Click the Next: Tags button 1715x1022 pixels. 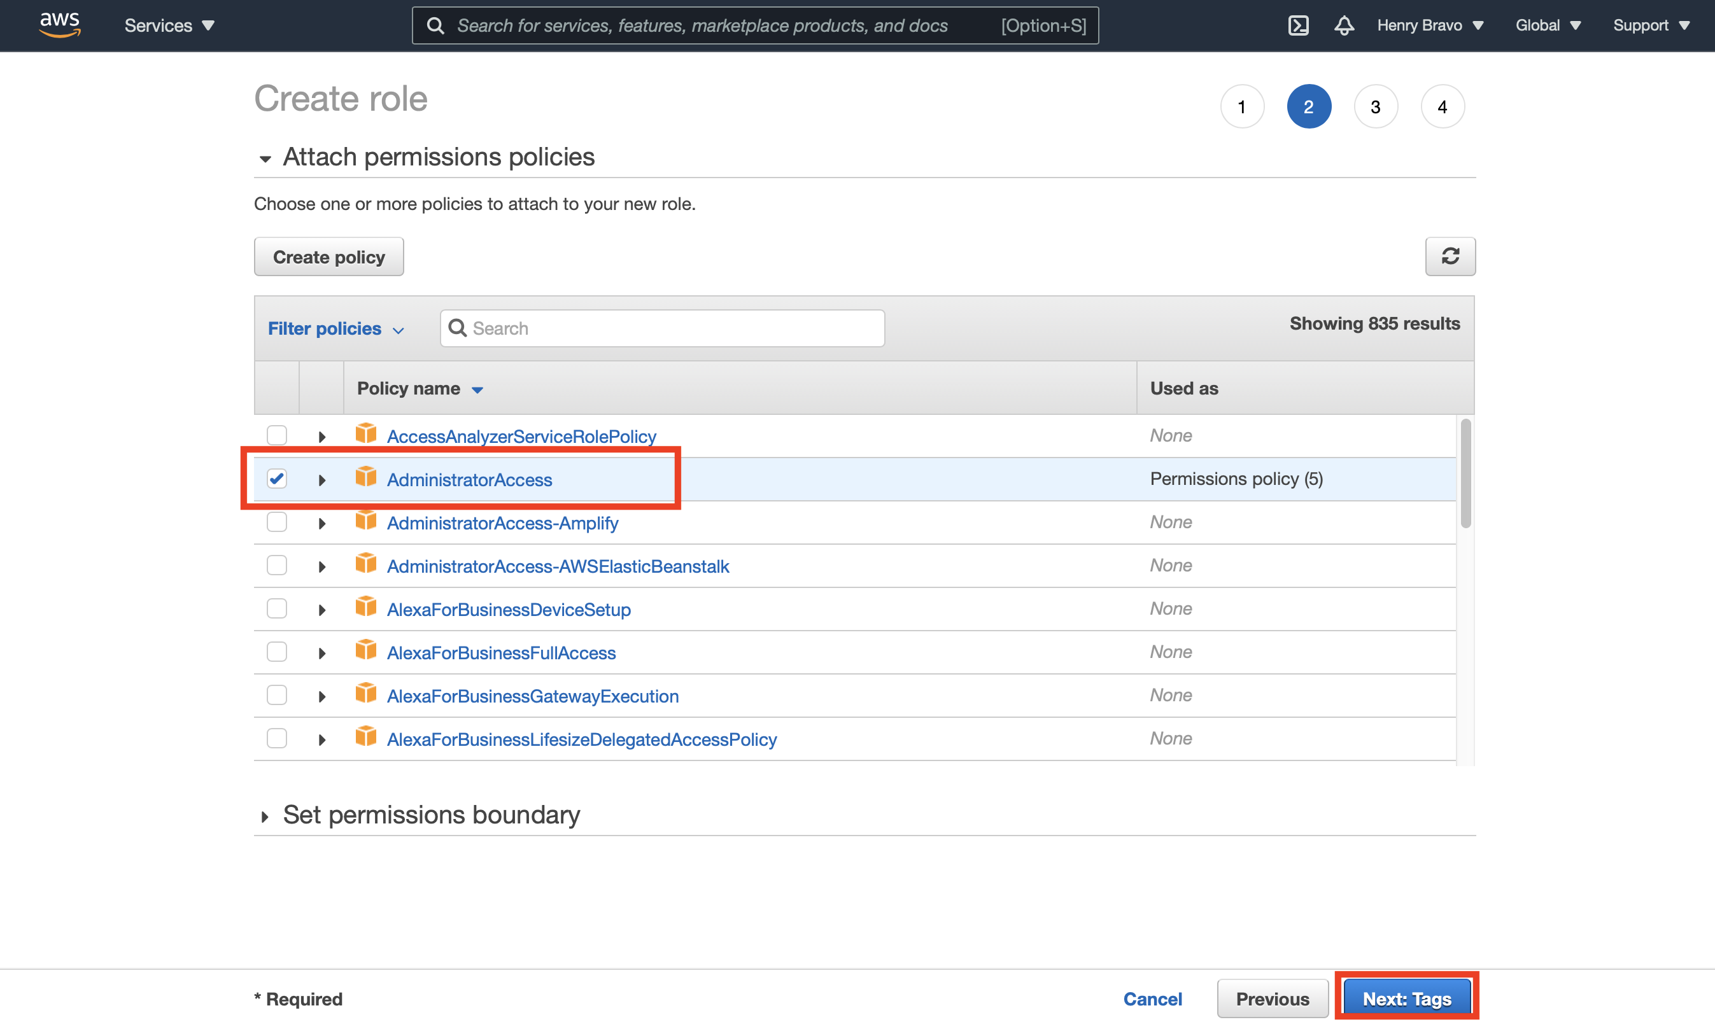tap(1406, 998)
